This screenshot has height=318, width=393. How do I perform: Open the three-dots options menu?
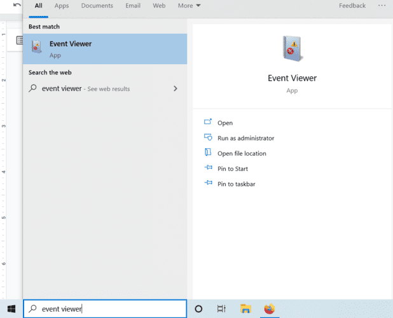click(382, 6)
